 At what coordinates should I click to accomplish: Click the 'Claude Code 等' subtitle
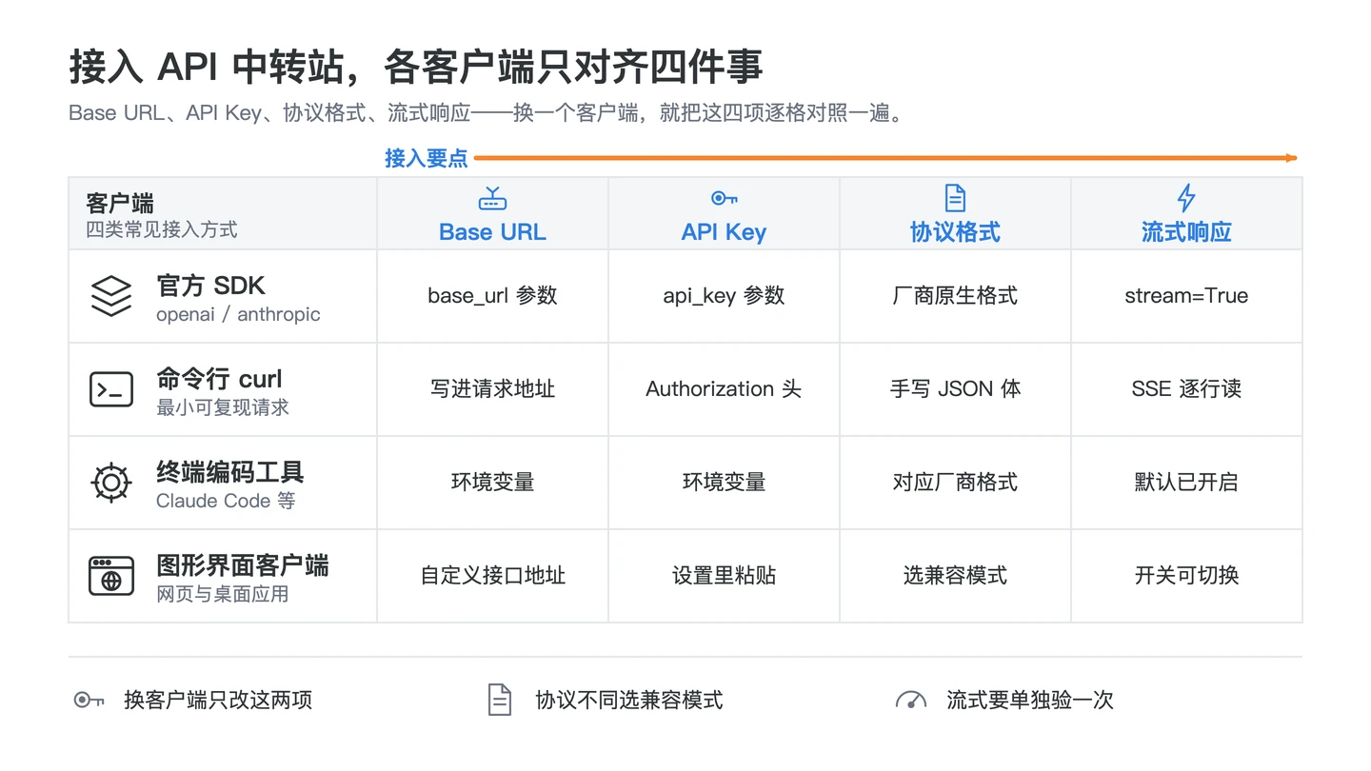(x=226, y=502)
